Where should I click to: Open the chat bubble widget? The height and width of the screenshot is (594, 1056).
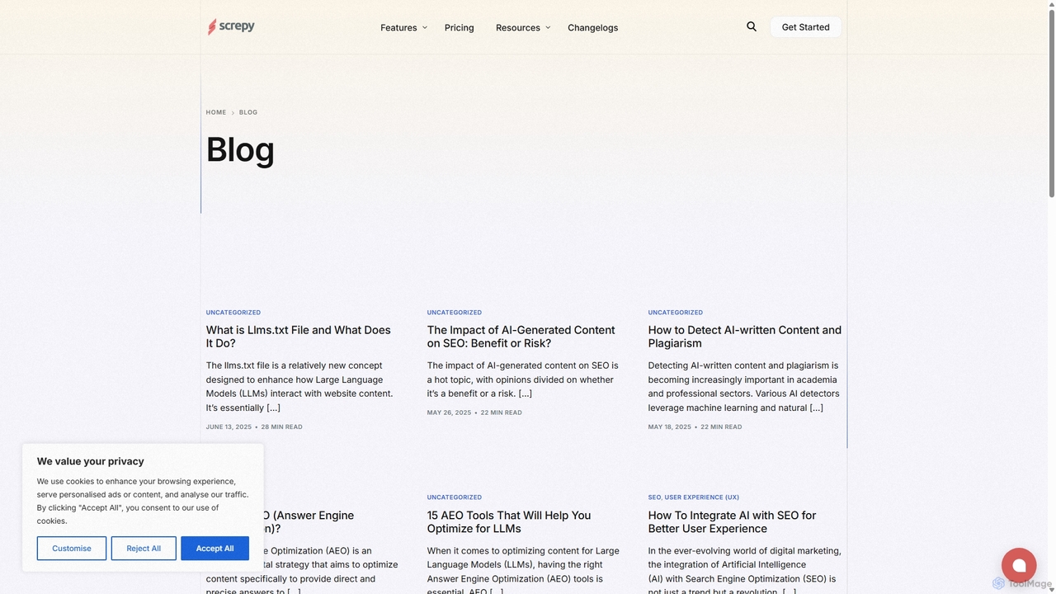(1019, 565)
